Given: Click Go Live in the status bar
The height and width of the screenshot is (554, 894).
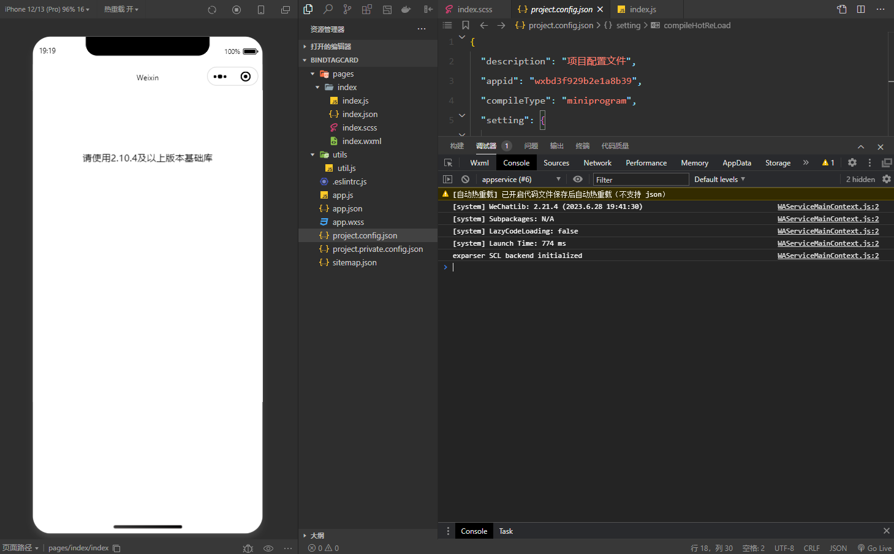Looking at the screenshot, I should [x=874, y=548].
